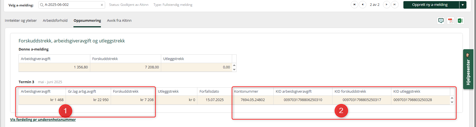Open Vis fordeling pr underenhetsnummer link
Screen dimensions: 476x127
pyautogui.click(x=43, y=119)
